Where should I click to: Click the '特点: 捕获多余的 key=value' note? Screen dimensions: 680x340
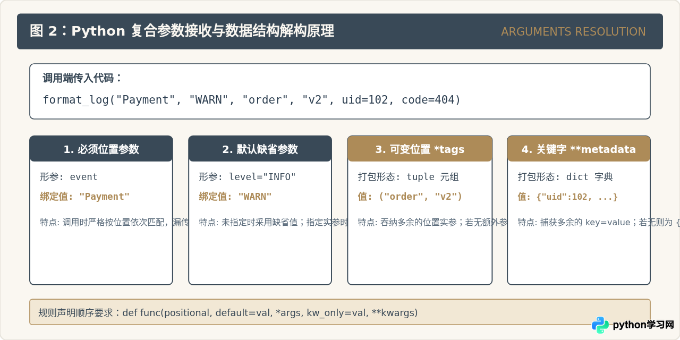pyautogui.click(x=599, y=222)
